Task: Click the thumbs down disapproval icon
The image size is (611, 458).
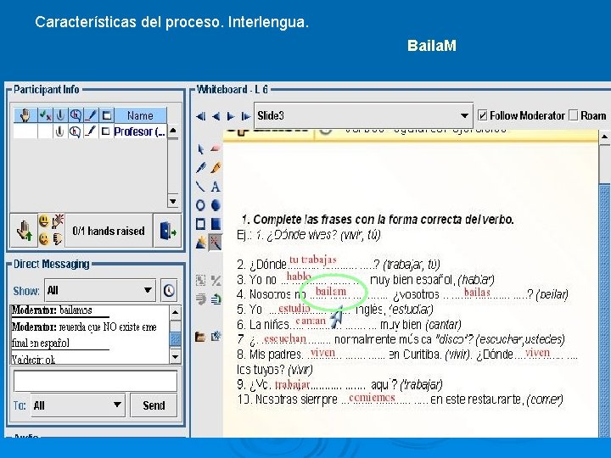Action: 58,238
